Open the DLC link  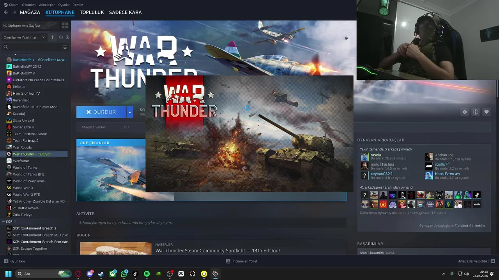click(x=127, y=127)
